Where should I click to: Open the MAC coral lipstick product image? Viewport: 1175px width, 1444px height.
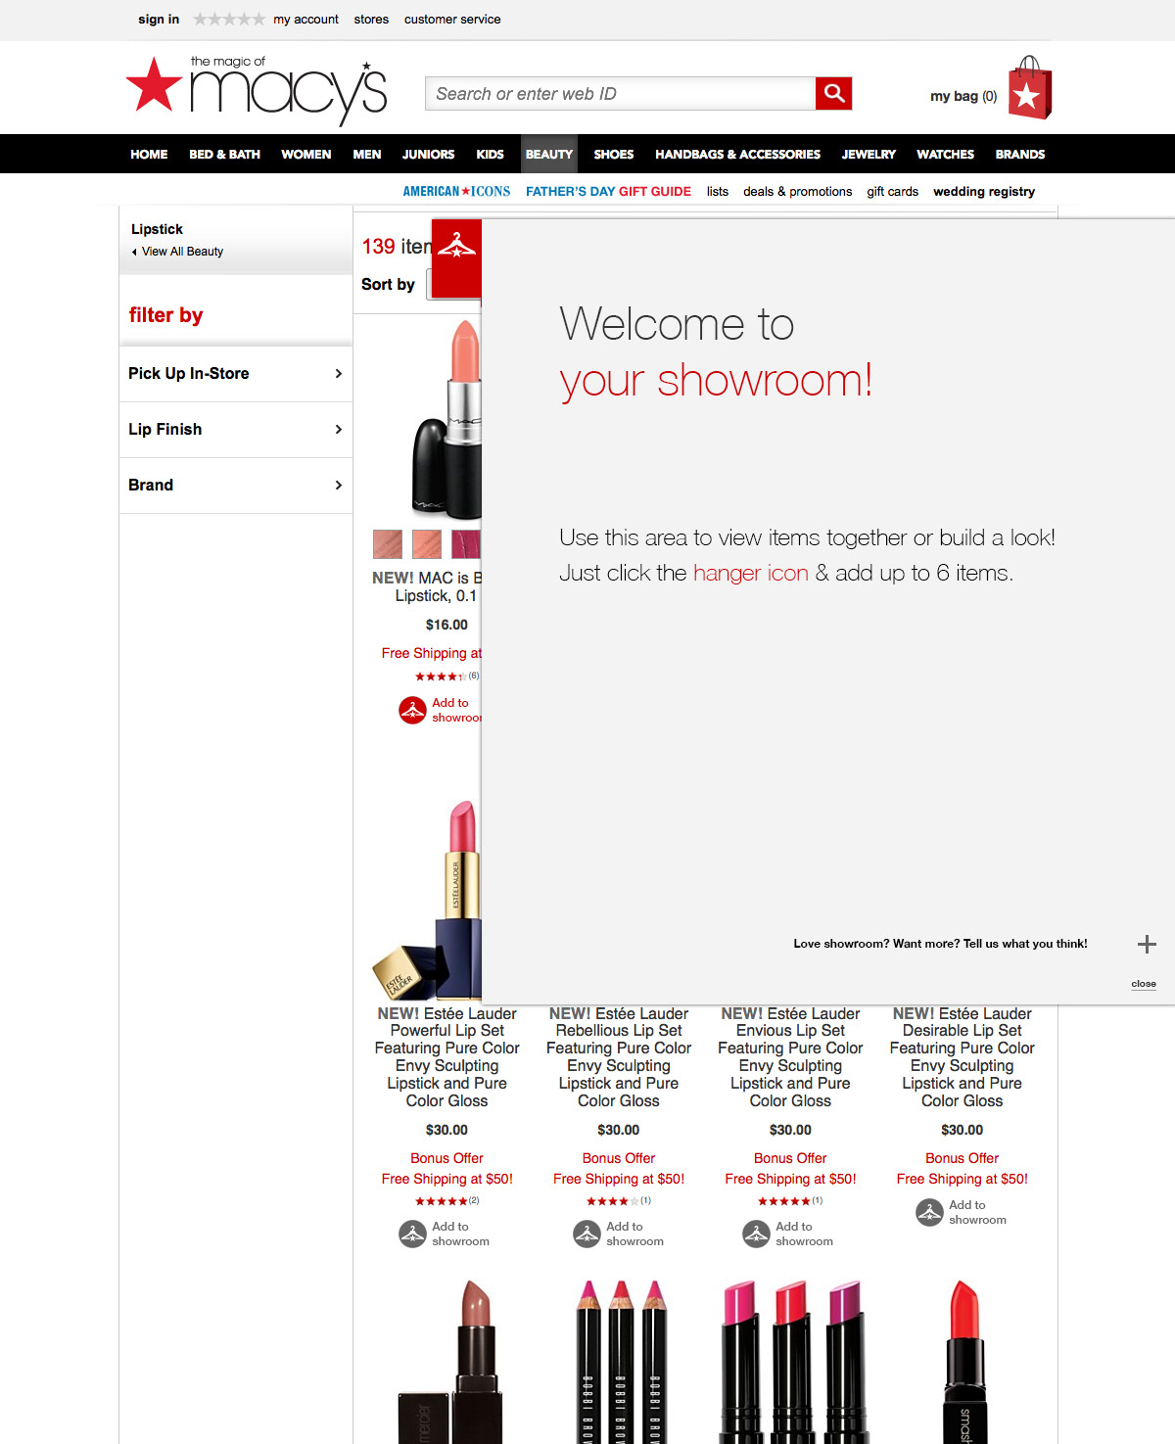[446, 419]
